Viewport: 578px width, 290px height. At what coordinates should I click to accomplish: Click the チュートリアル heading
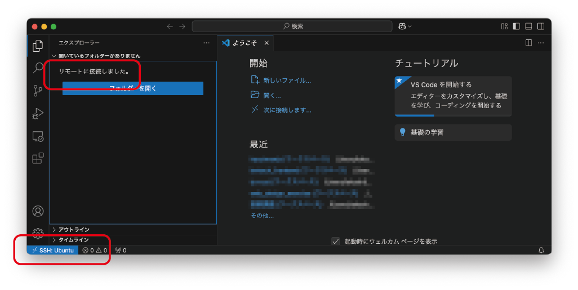(x=426, y=64)
